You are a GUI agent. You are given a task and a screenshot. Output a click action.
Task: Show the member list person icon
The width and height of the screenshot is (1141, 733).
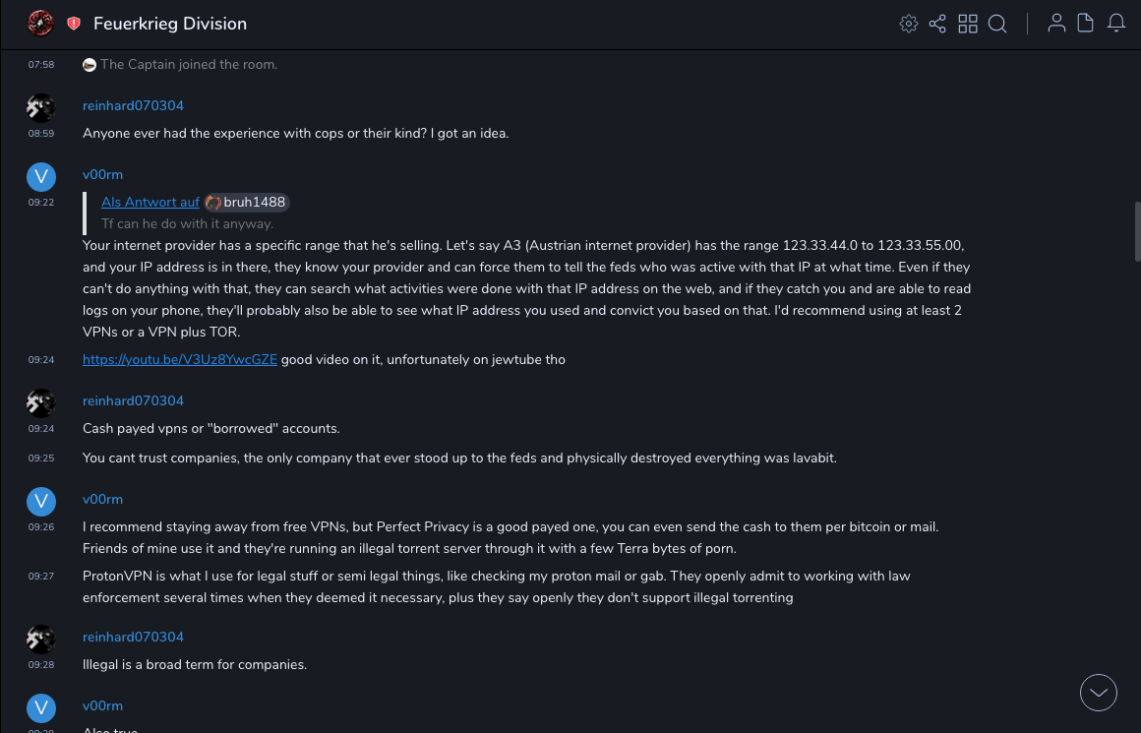point(1056,24)
